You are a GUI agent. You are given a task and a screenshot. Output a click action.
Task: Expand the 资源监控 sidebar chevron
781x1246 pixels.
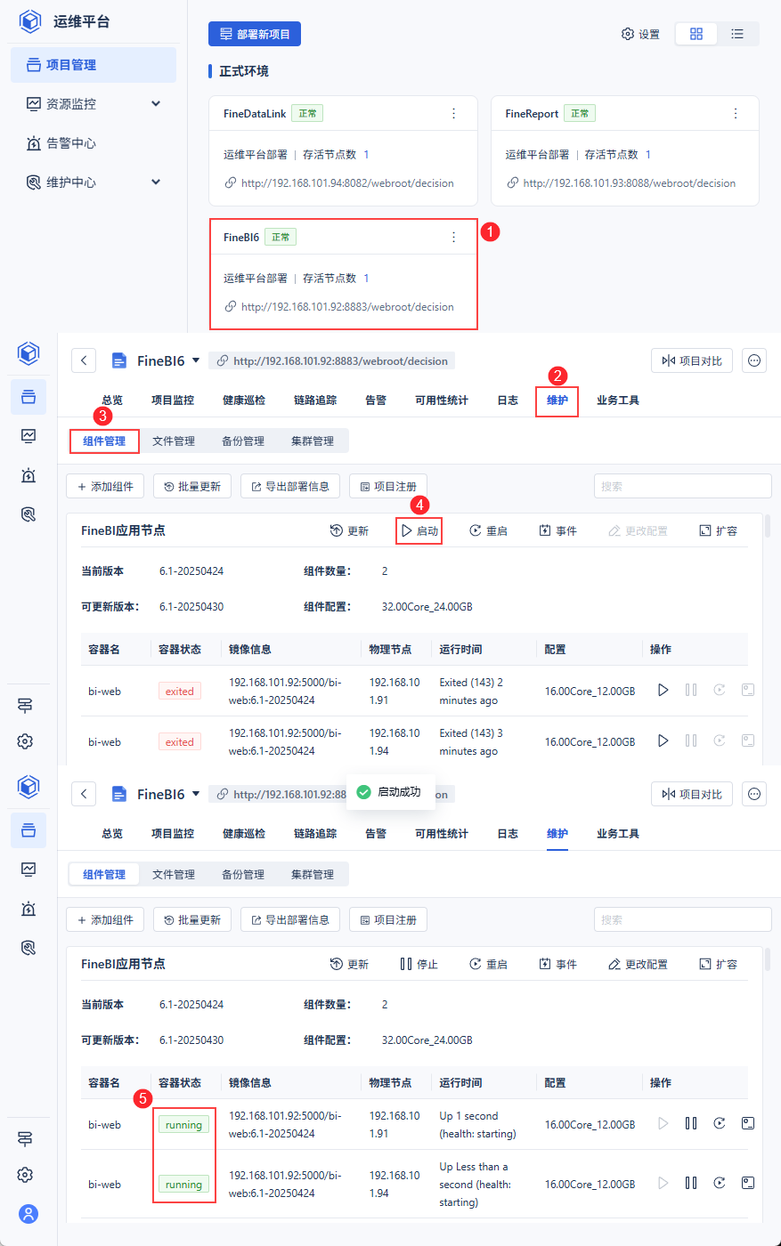[x=156, y=104]
